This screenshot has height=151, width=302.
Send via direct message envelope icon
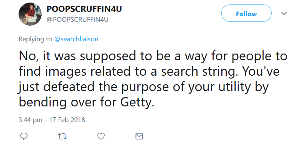click(139, 136)
